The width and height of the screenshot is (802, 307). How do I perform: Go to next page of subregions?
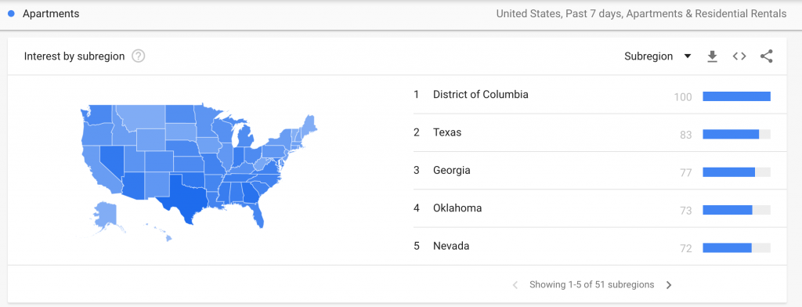[669, 285]
